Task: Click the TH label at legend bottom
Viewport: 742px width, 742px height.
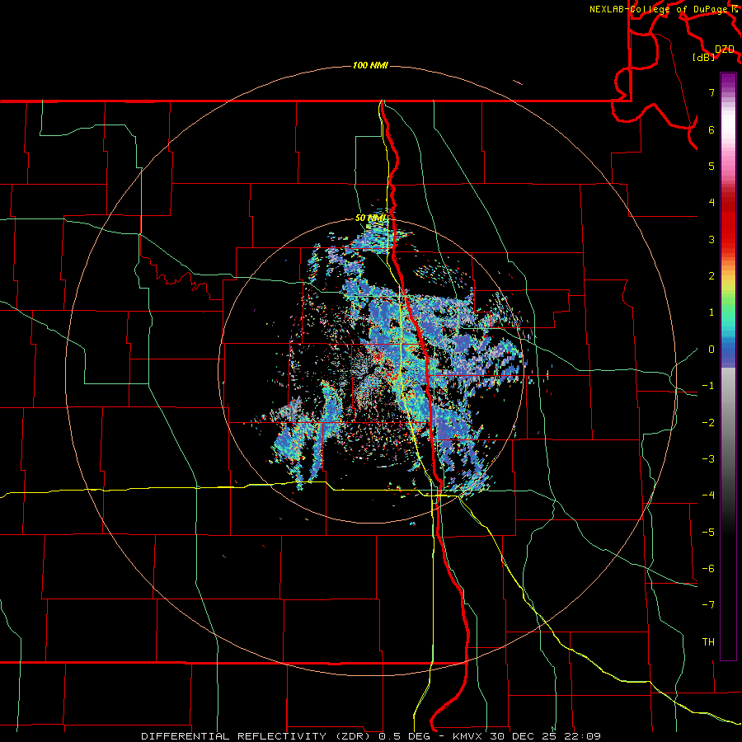Action: pos(708,642)
